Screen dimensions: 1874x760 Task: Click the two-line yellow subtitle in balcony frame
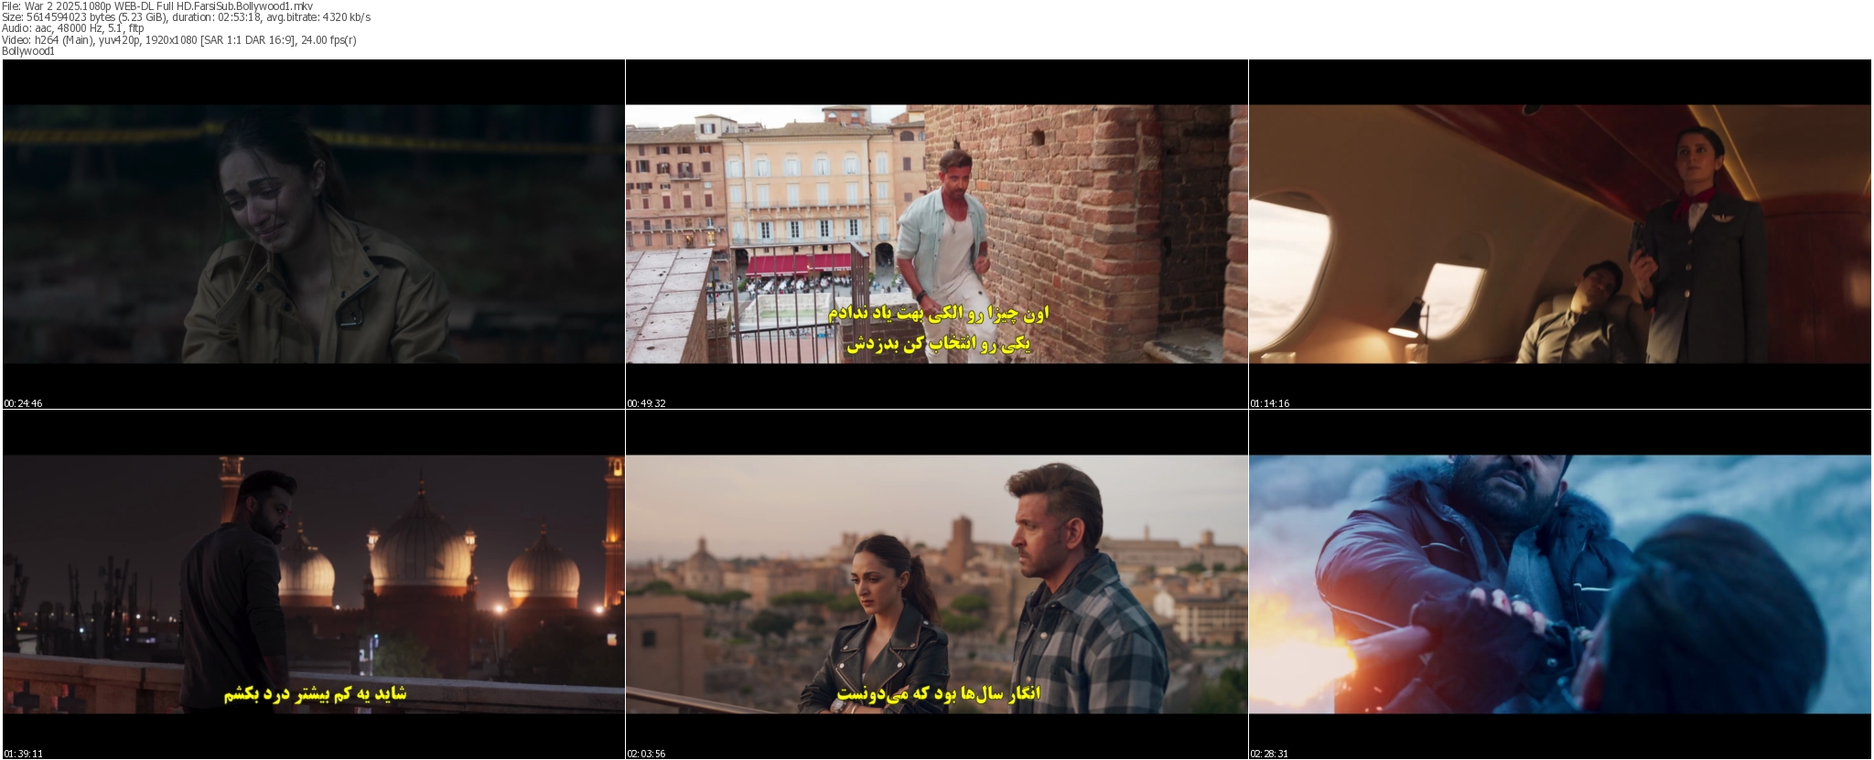point(937,329)
